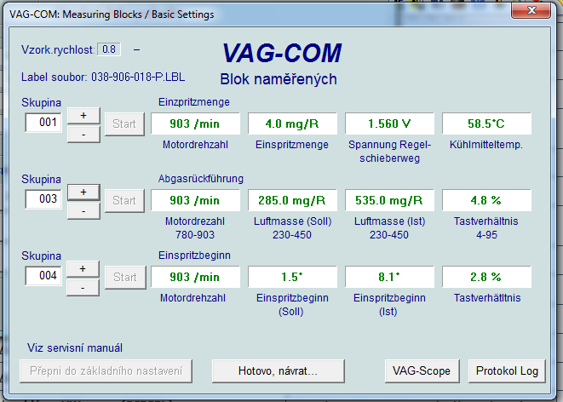The image size is (563, 402).
Task: Select the 8.1° Einspritzbeginn Ist value
Action: click(389, 277)
